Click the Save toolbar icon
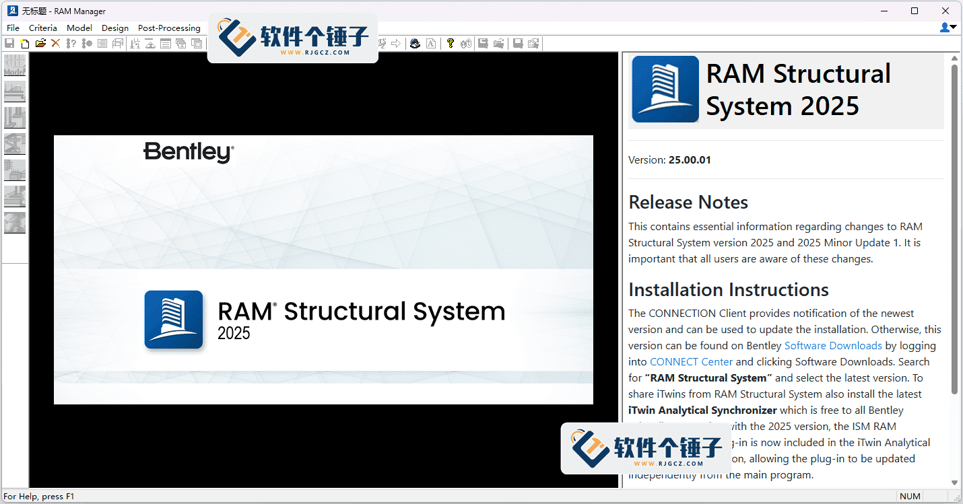963x504 pixels. 9,43
